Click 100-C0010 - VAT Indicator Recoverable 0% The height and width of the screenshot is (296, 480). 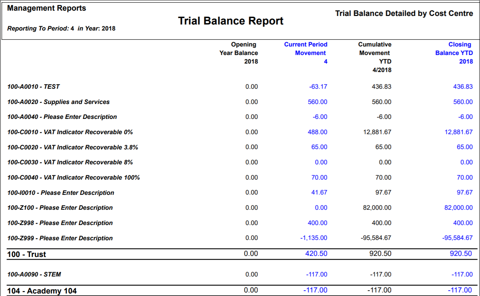click(x=70, y=132)
